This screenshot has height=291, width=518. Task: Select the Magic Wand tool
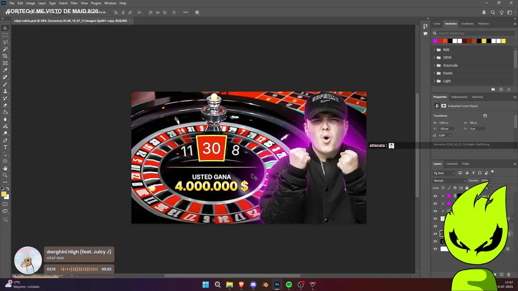(x=5, y=49)
